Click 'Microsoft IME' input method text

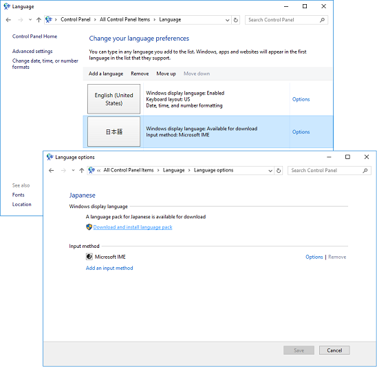(110, 257)
